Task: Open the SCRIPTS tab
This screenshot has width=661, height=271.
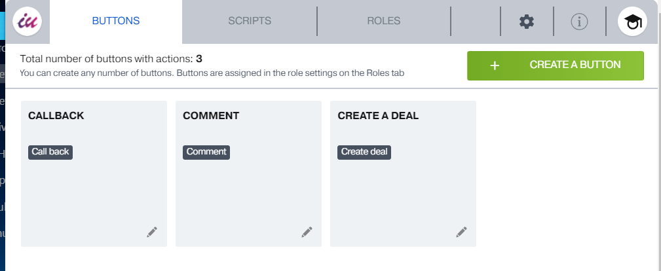Action: (x=250, y=21)
